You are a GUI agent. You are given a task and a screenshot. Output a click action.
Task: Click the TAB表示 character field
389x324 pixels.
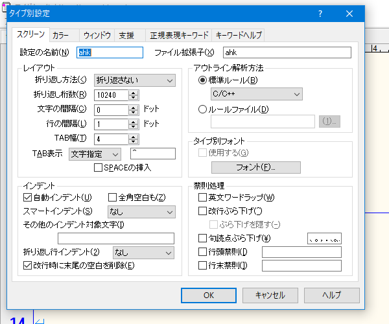click(x=153, y=154)
